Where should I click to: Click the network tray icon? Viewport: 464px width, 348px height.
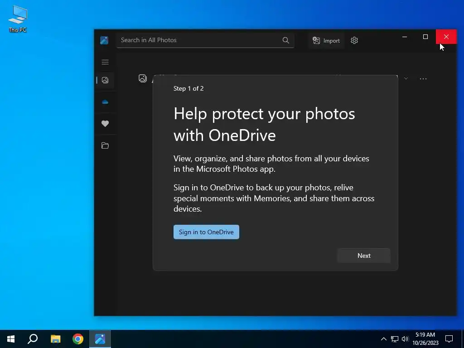[x=395, y=339]
